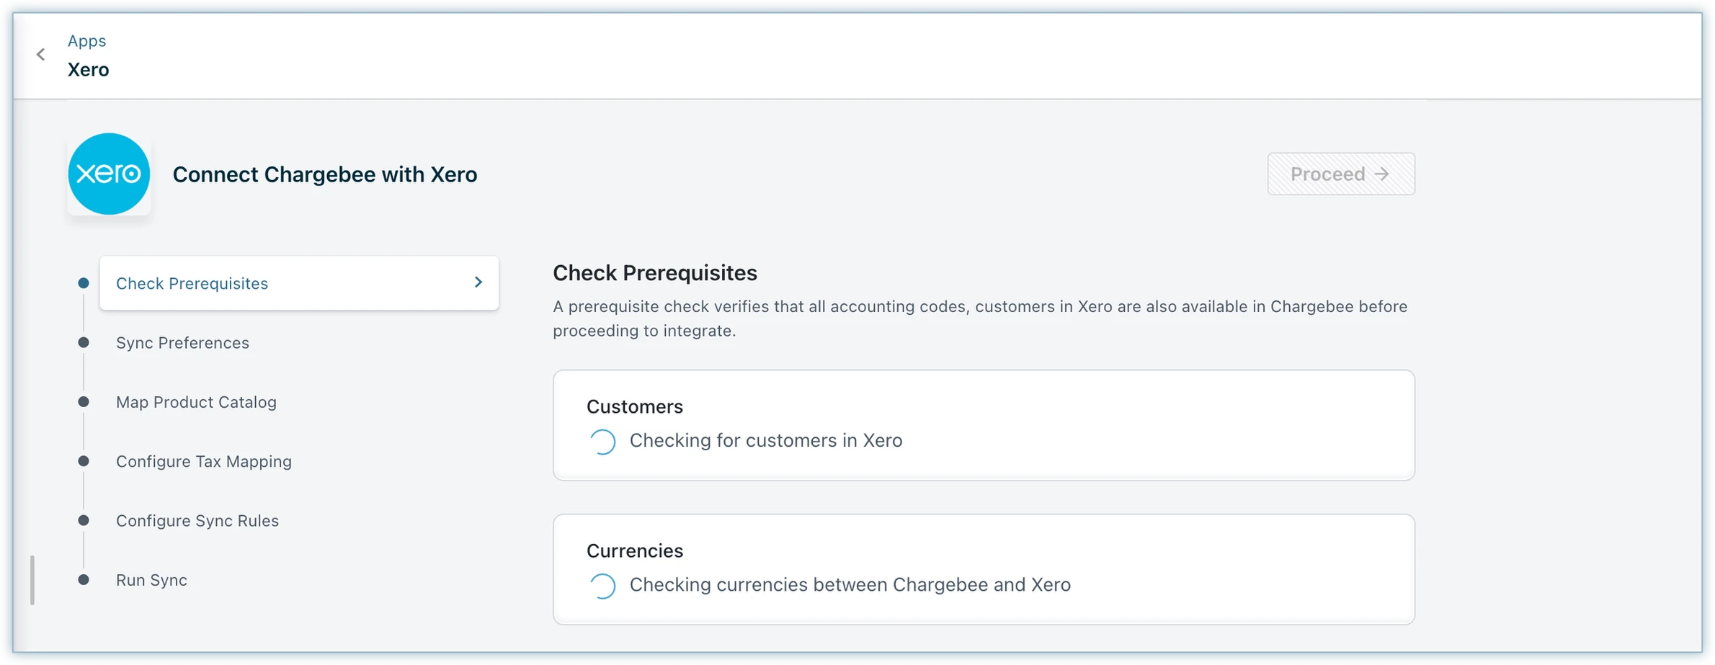
Task: Click the Map Product Catalog step bullet
Action: coord(84,402)
